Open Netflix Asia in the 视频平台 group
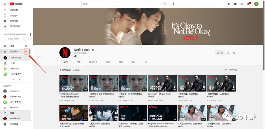Viewport: 265px width, 129px height. click(15, 58)
